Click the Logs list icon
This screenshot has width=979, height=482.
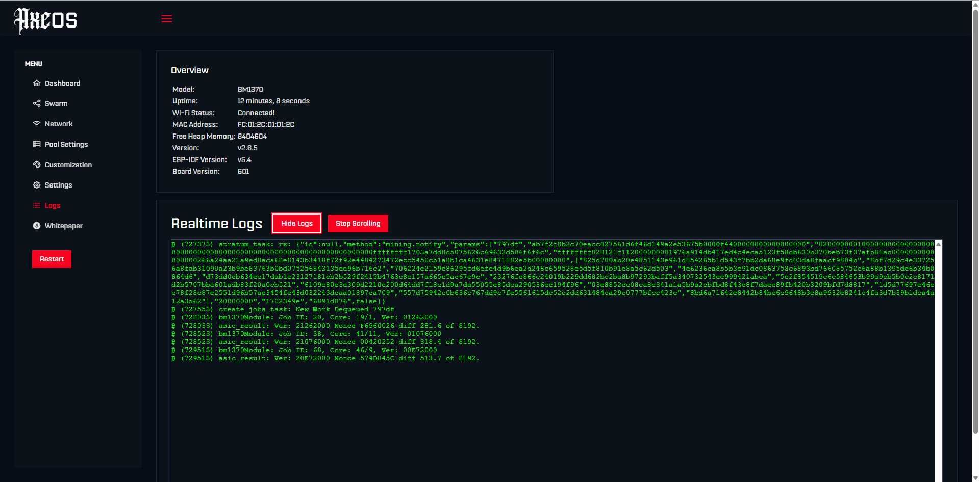pyautogui.click(x=37, y=205)
